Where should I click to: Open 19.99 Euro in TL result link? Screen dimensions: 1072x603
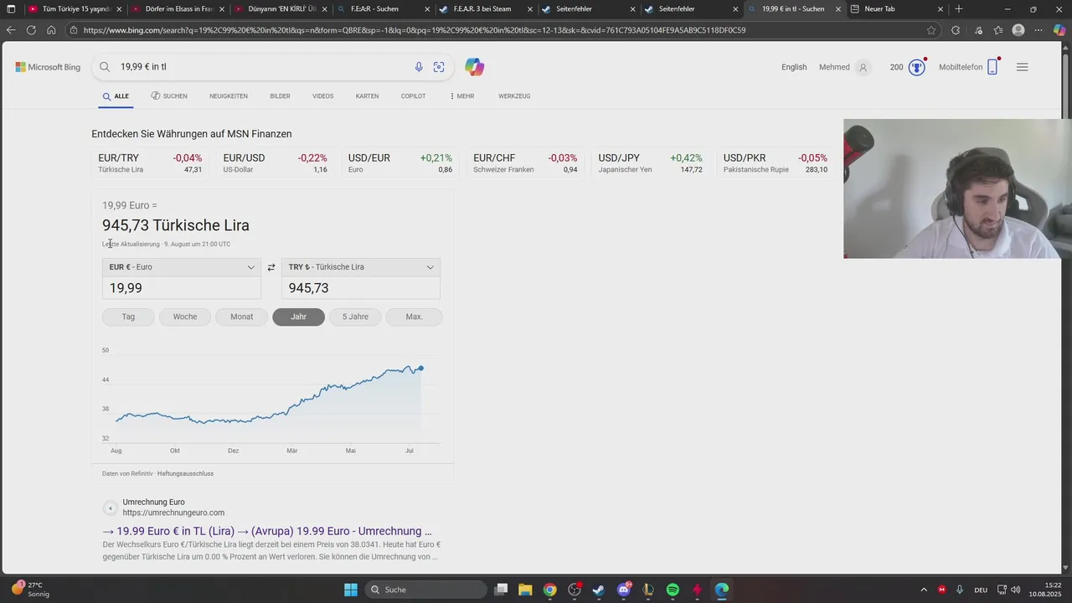point(267,531)
